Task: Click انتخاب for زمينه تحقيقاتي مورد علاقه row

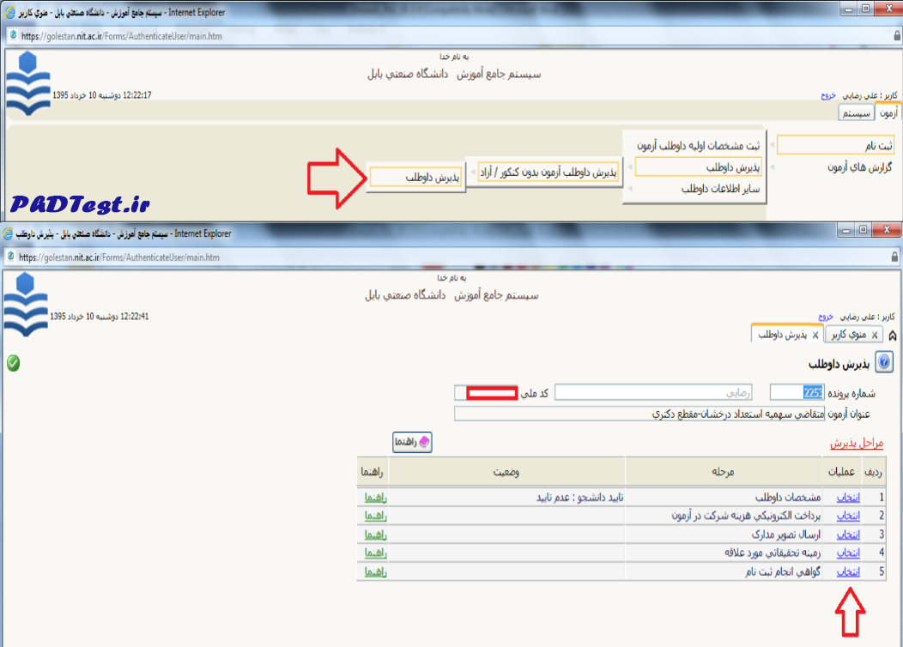Action: pyautogui.click(x=848, y=553)
